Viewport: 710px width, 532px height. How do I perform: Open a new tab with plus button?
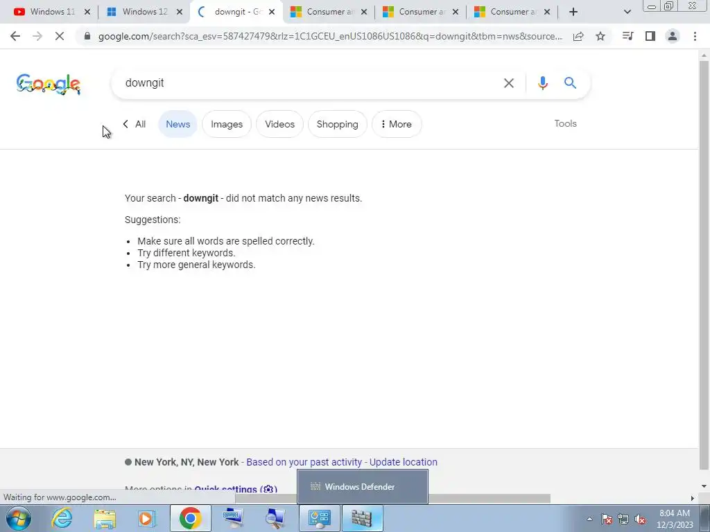[x=573, y=12]
